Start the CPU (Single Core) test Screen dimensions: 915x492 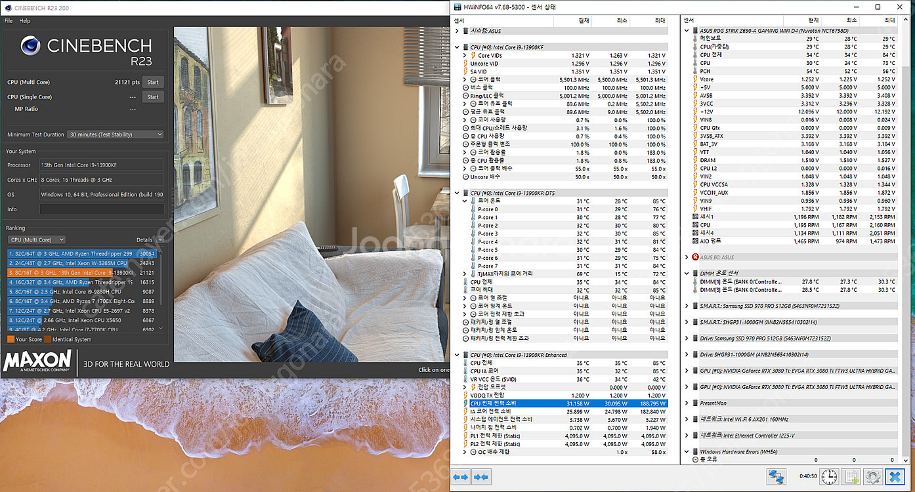[x=153, y=97]
